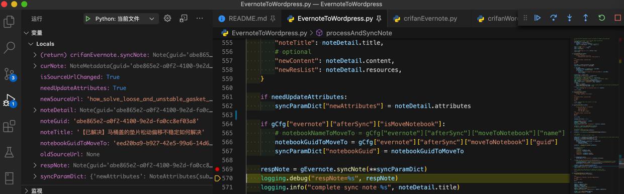Click the pin icon on EvernoteToWordpress.py tab

tap(379, 19)
